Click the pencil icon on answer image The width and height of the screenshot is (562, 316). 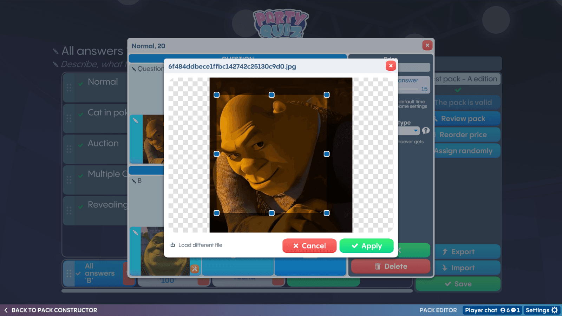136,233
